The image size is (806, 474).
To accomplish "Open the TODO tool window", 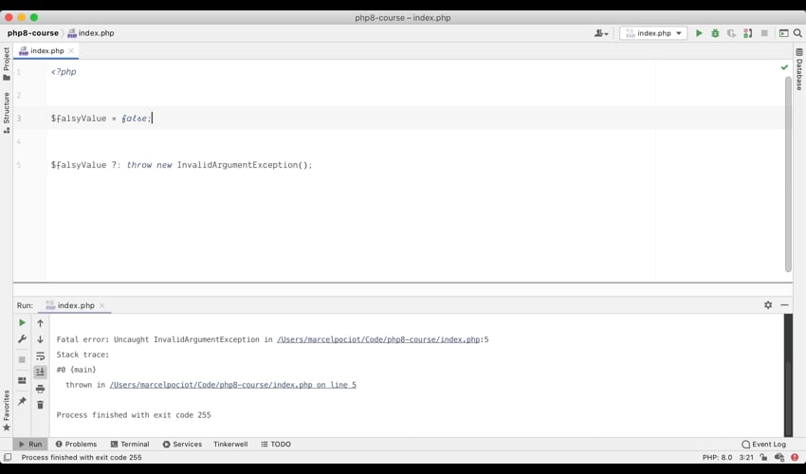I will [x=276, y=444].
